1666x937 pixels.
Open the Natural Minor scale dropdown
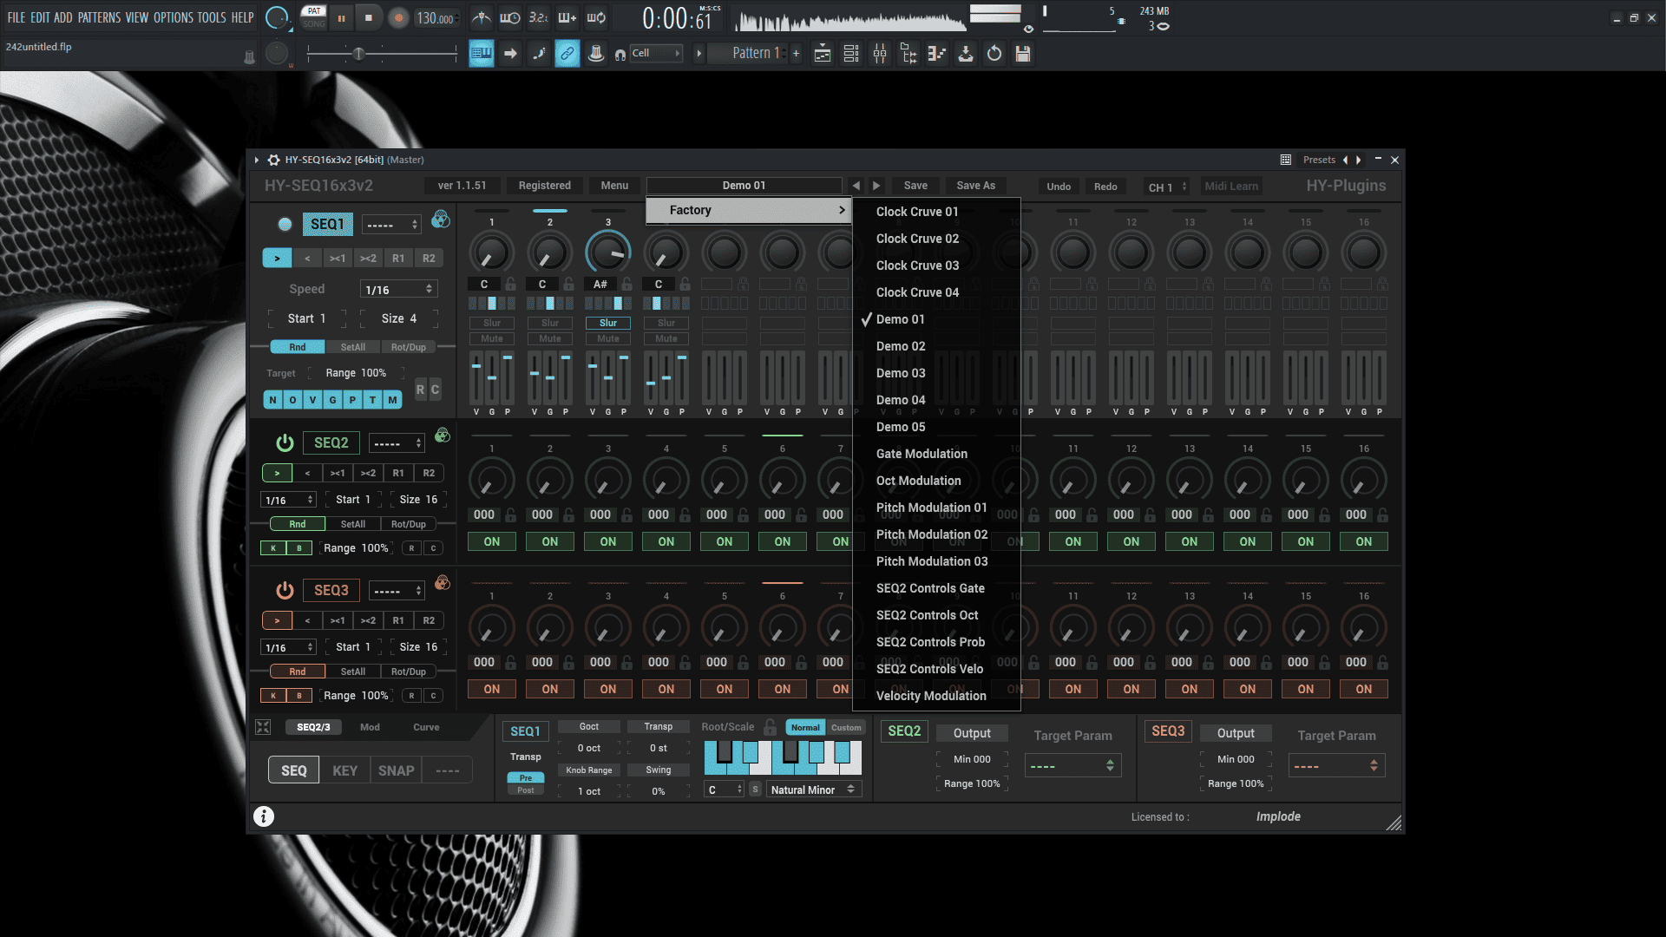point(814,790)
